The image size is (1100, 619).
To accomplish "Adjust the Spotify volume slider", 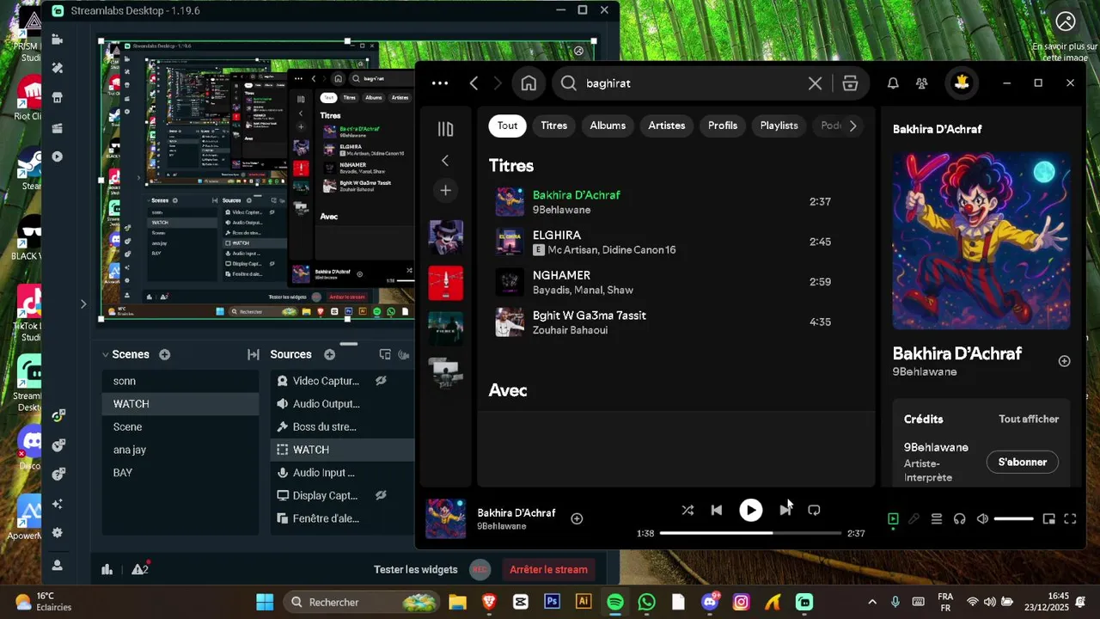I will pos(1014,518).
